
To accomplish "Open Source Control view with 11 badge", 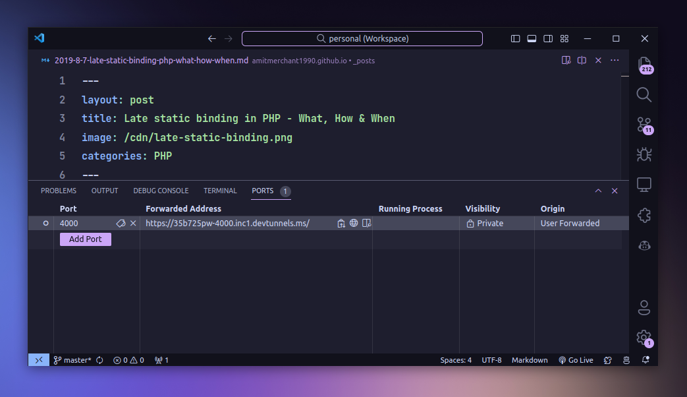I will 644,125.
